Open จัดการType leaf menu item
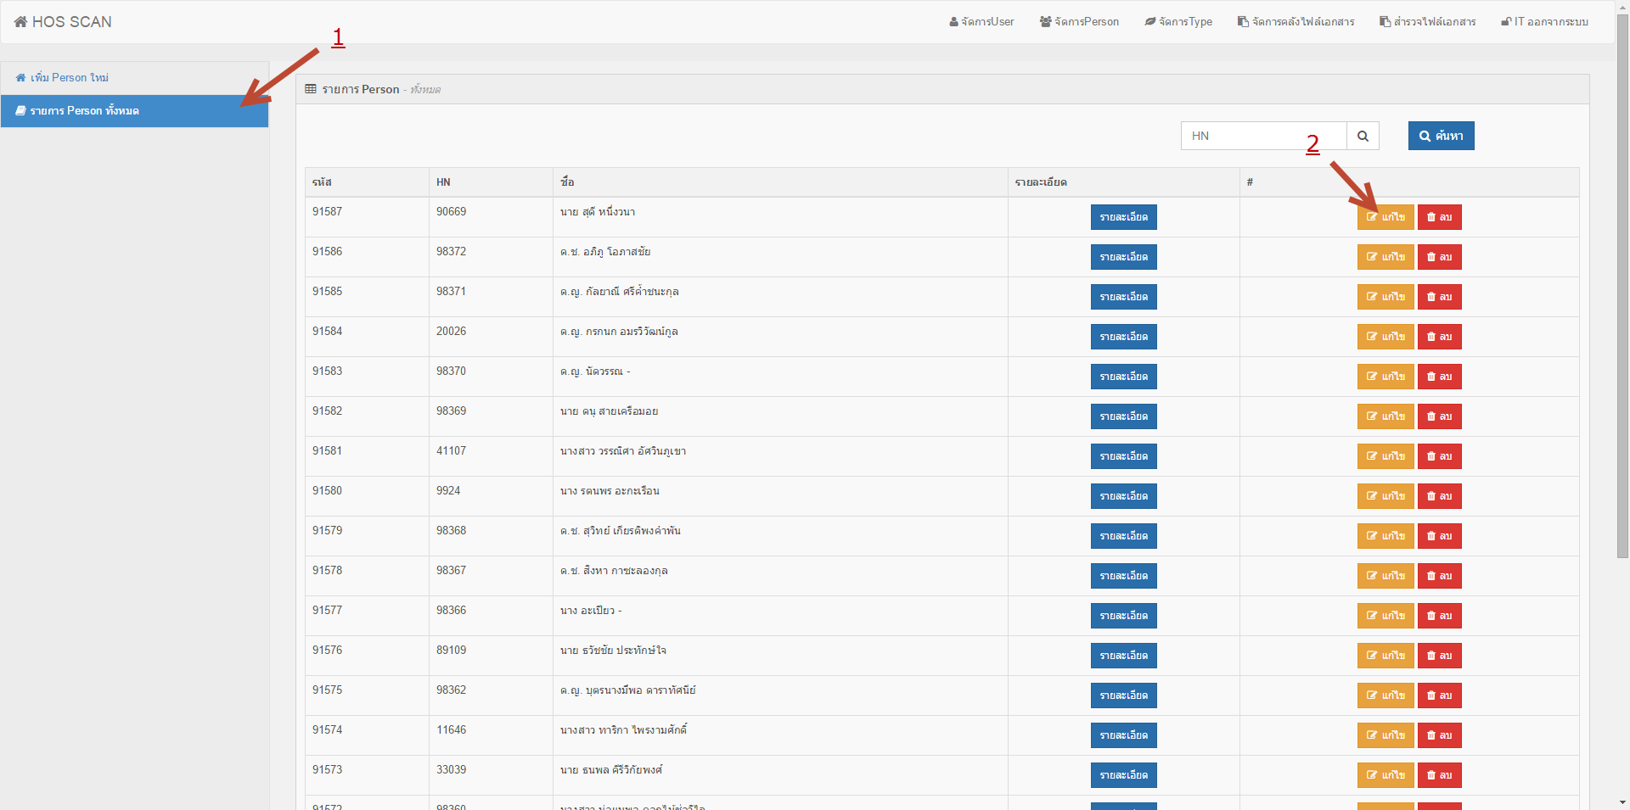Viewport: 1630px width, 810px height. [x=1178, y=22]
